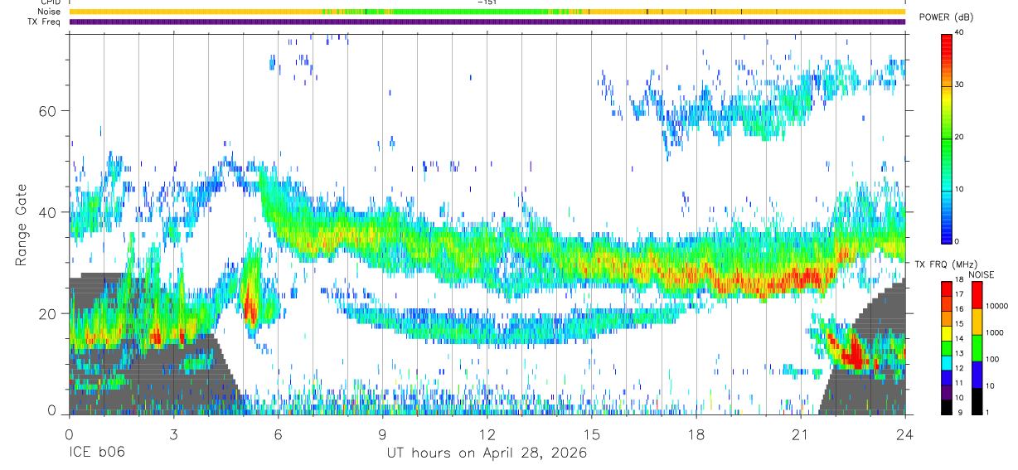This screenshot has width=1018, height=470.
Task: Click the x-axis title 'UT hours on April 28, 2026'
Action: [487, 454]
